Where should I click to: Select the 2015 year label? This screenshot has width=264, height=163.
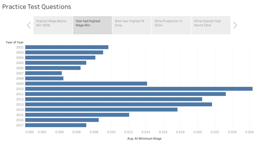[20, 115]
